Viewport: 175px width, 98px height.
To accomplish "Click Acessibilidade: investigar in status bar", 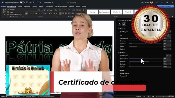I will coord(46,97).
